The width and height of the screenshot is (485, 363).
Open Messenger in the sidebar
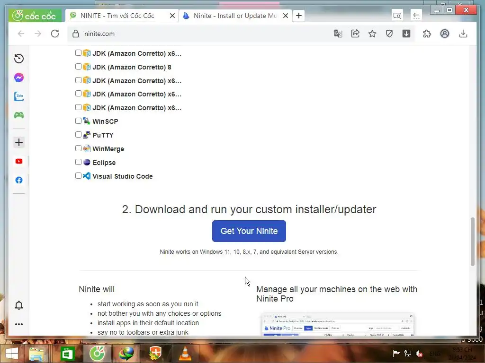19,78
